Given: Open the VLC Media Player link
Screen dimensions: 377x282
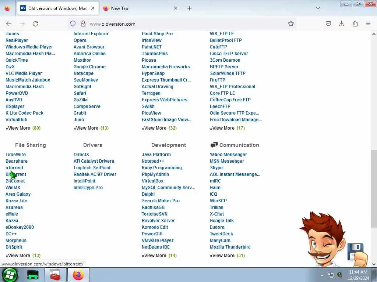Looking at the screenshot, I should pyautogui.click(x=24, y=73).
